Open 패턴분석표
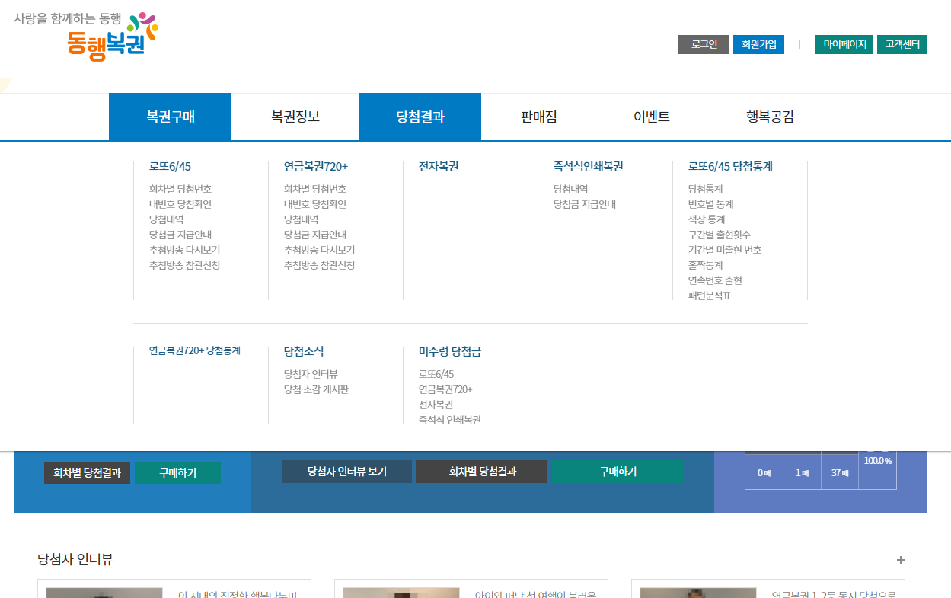This screenshot has width=951, height=598. [710, 296]
